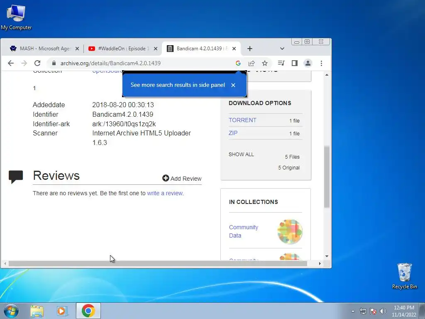
Task: Open a new tab with plus button
Action: tap(249, 49)
